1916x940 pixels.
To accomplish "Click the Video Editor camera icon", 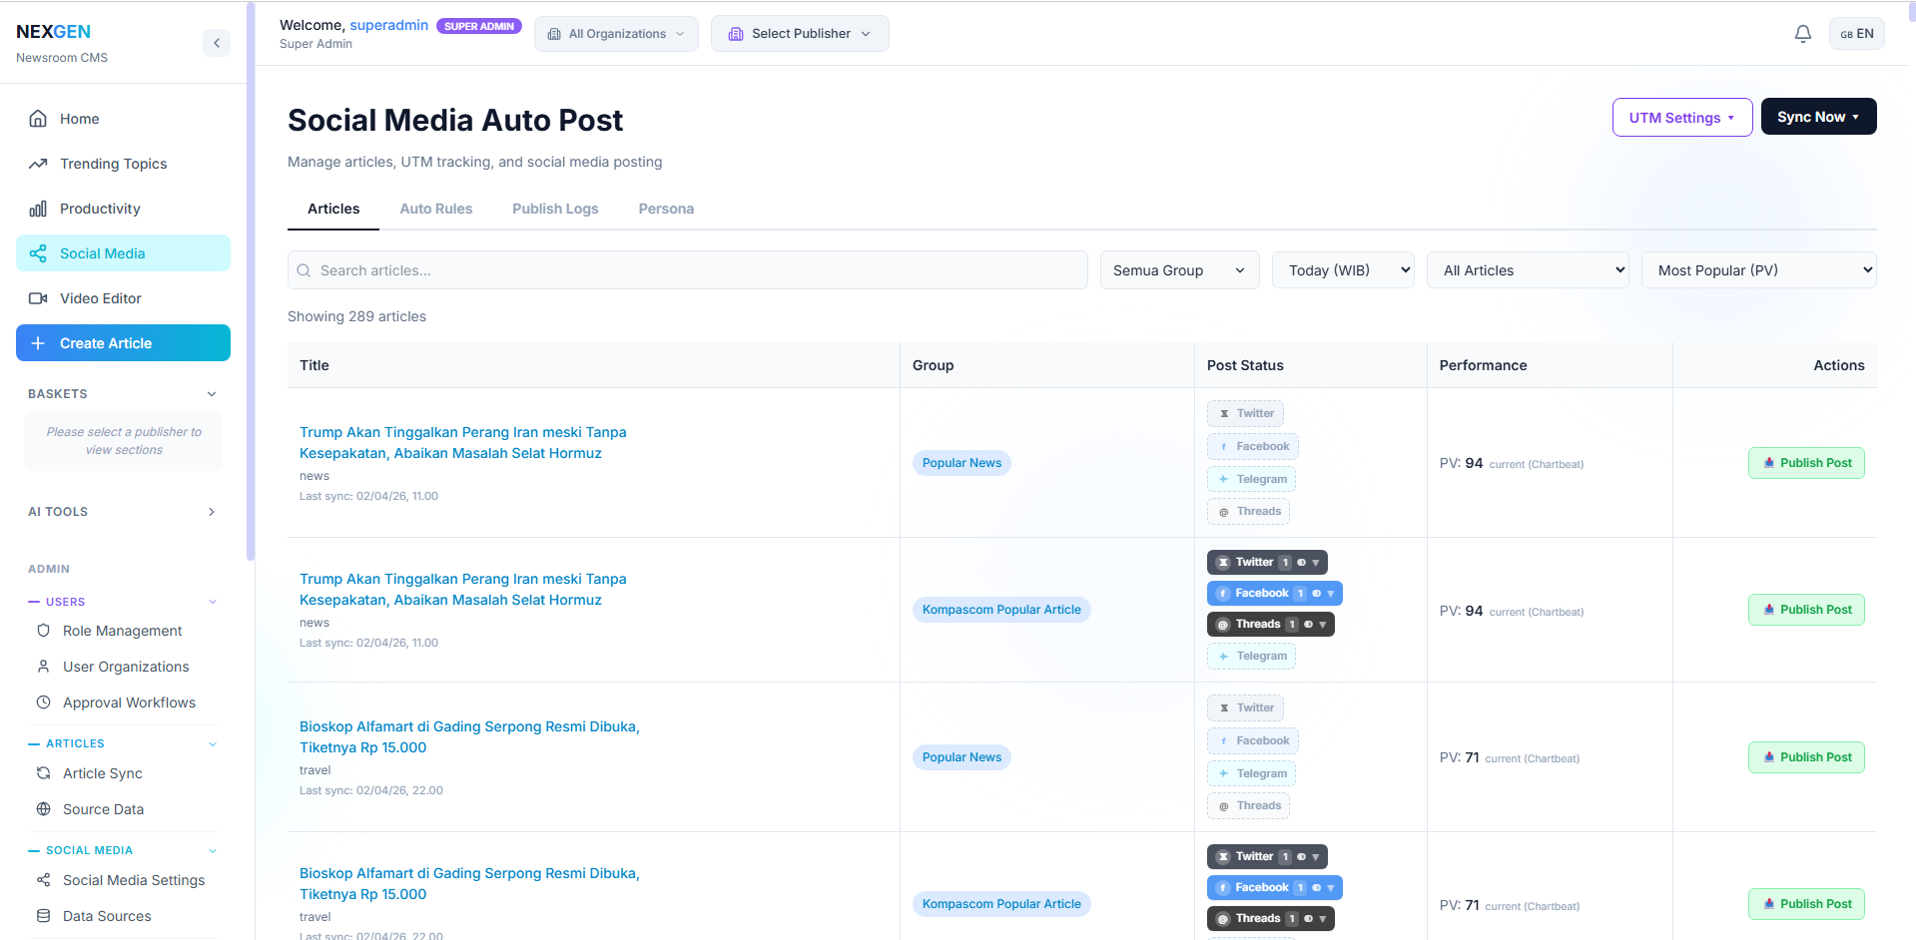I will [38, 298].
